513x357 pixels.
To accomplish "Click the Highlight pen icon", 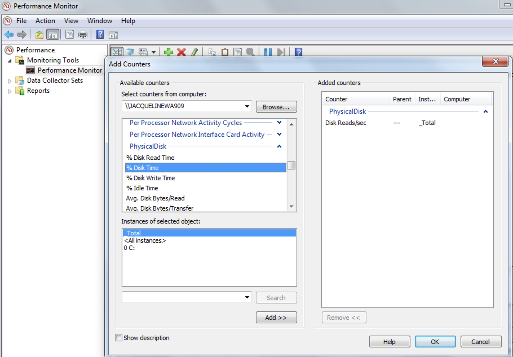I will point(195,52).
